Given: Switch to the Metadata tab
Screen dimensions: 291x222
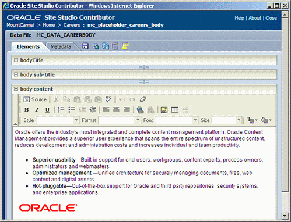Looking at the screenshot, I should [61, 46].
